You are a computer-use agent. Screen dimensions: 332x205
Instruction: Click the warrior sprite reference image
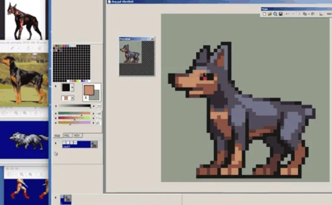(26, 192)
